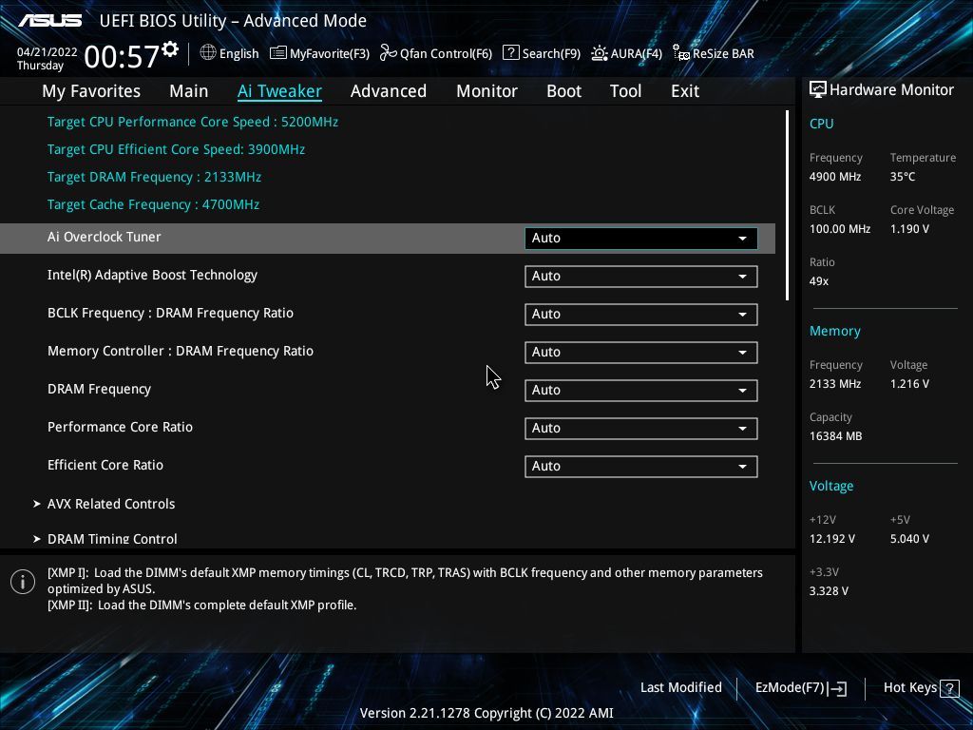Click the Hot Keys question mark icon

949,688
